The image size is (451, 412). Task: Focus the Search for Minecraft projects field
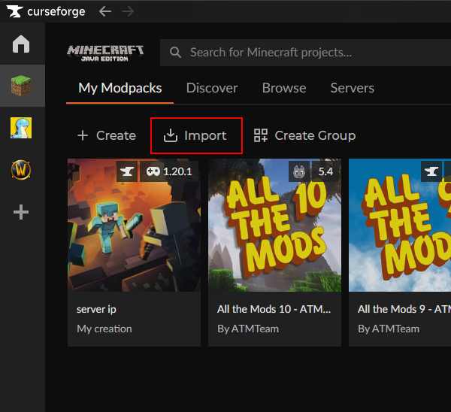(305, 53)
